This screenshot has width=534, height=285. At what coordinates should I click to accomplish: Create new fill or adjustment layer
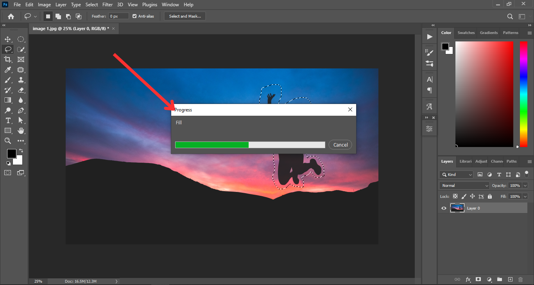(489, 280)
